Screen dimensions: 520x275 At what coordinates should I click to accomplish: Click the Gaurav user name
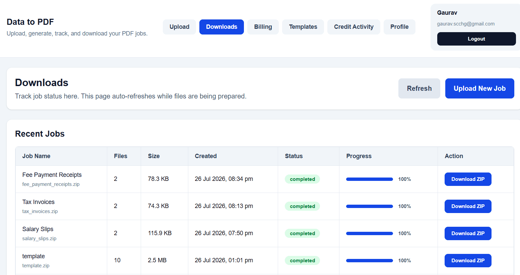click(x=447, y=13)
